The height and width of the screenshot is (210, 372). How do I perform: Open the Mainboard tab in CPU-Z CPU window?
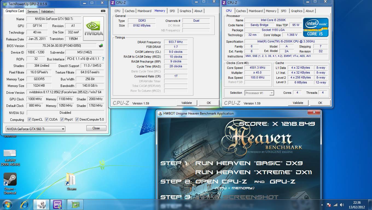pos(256,11)
